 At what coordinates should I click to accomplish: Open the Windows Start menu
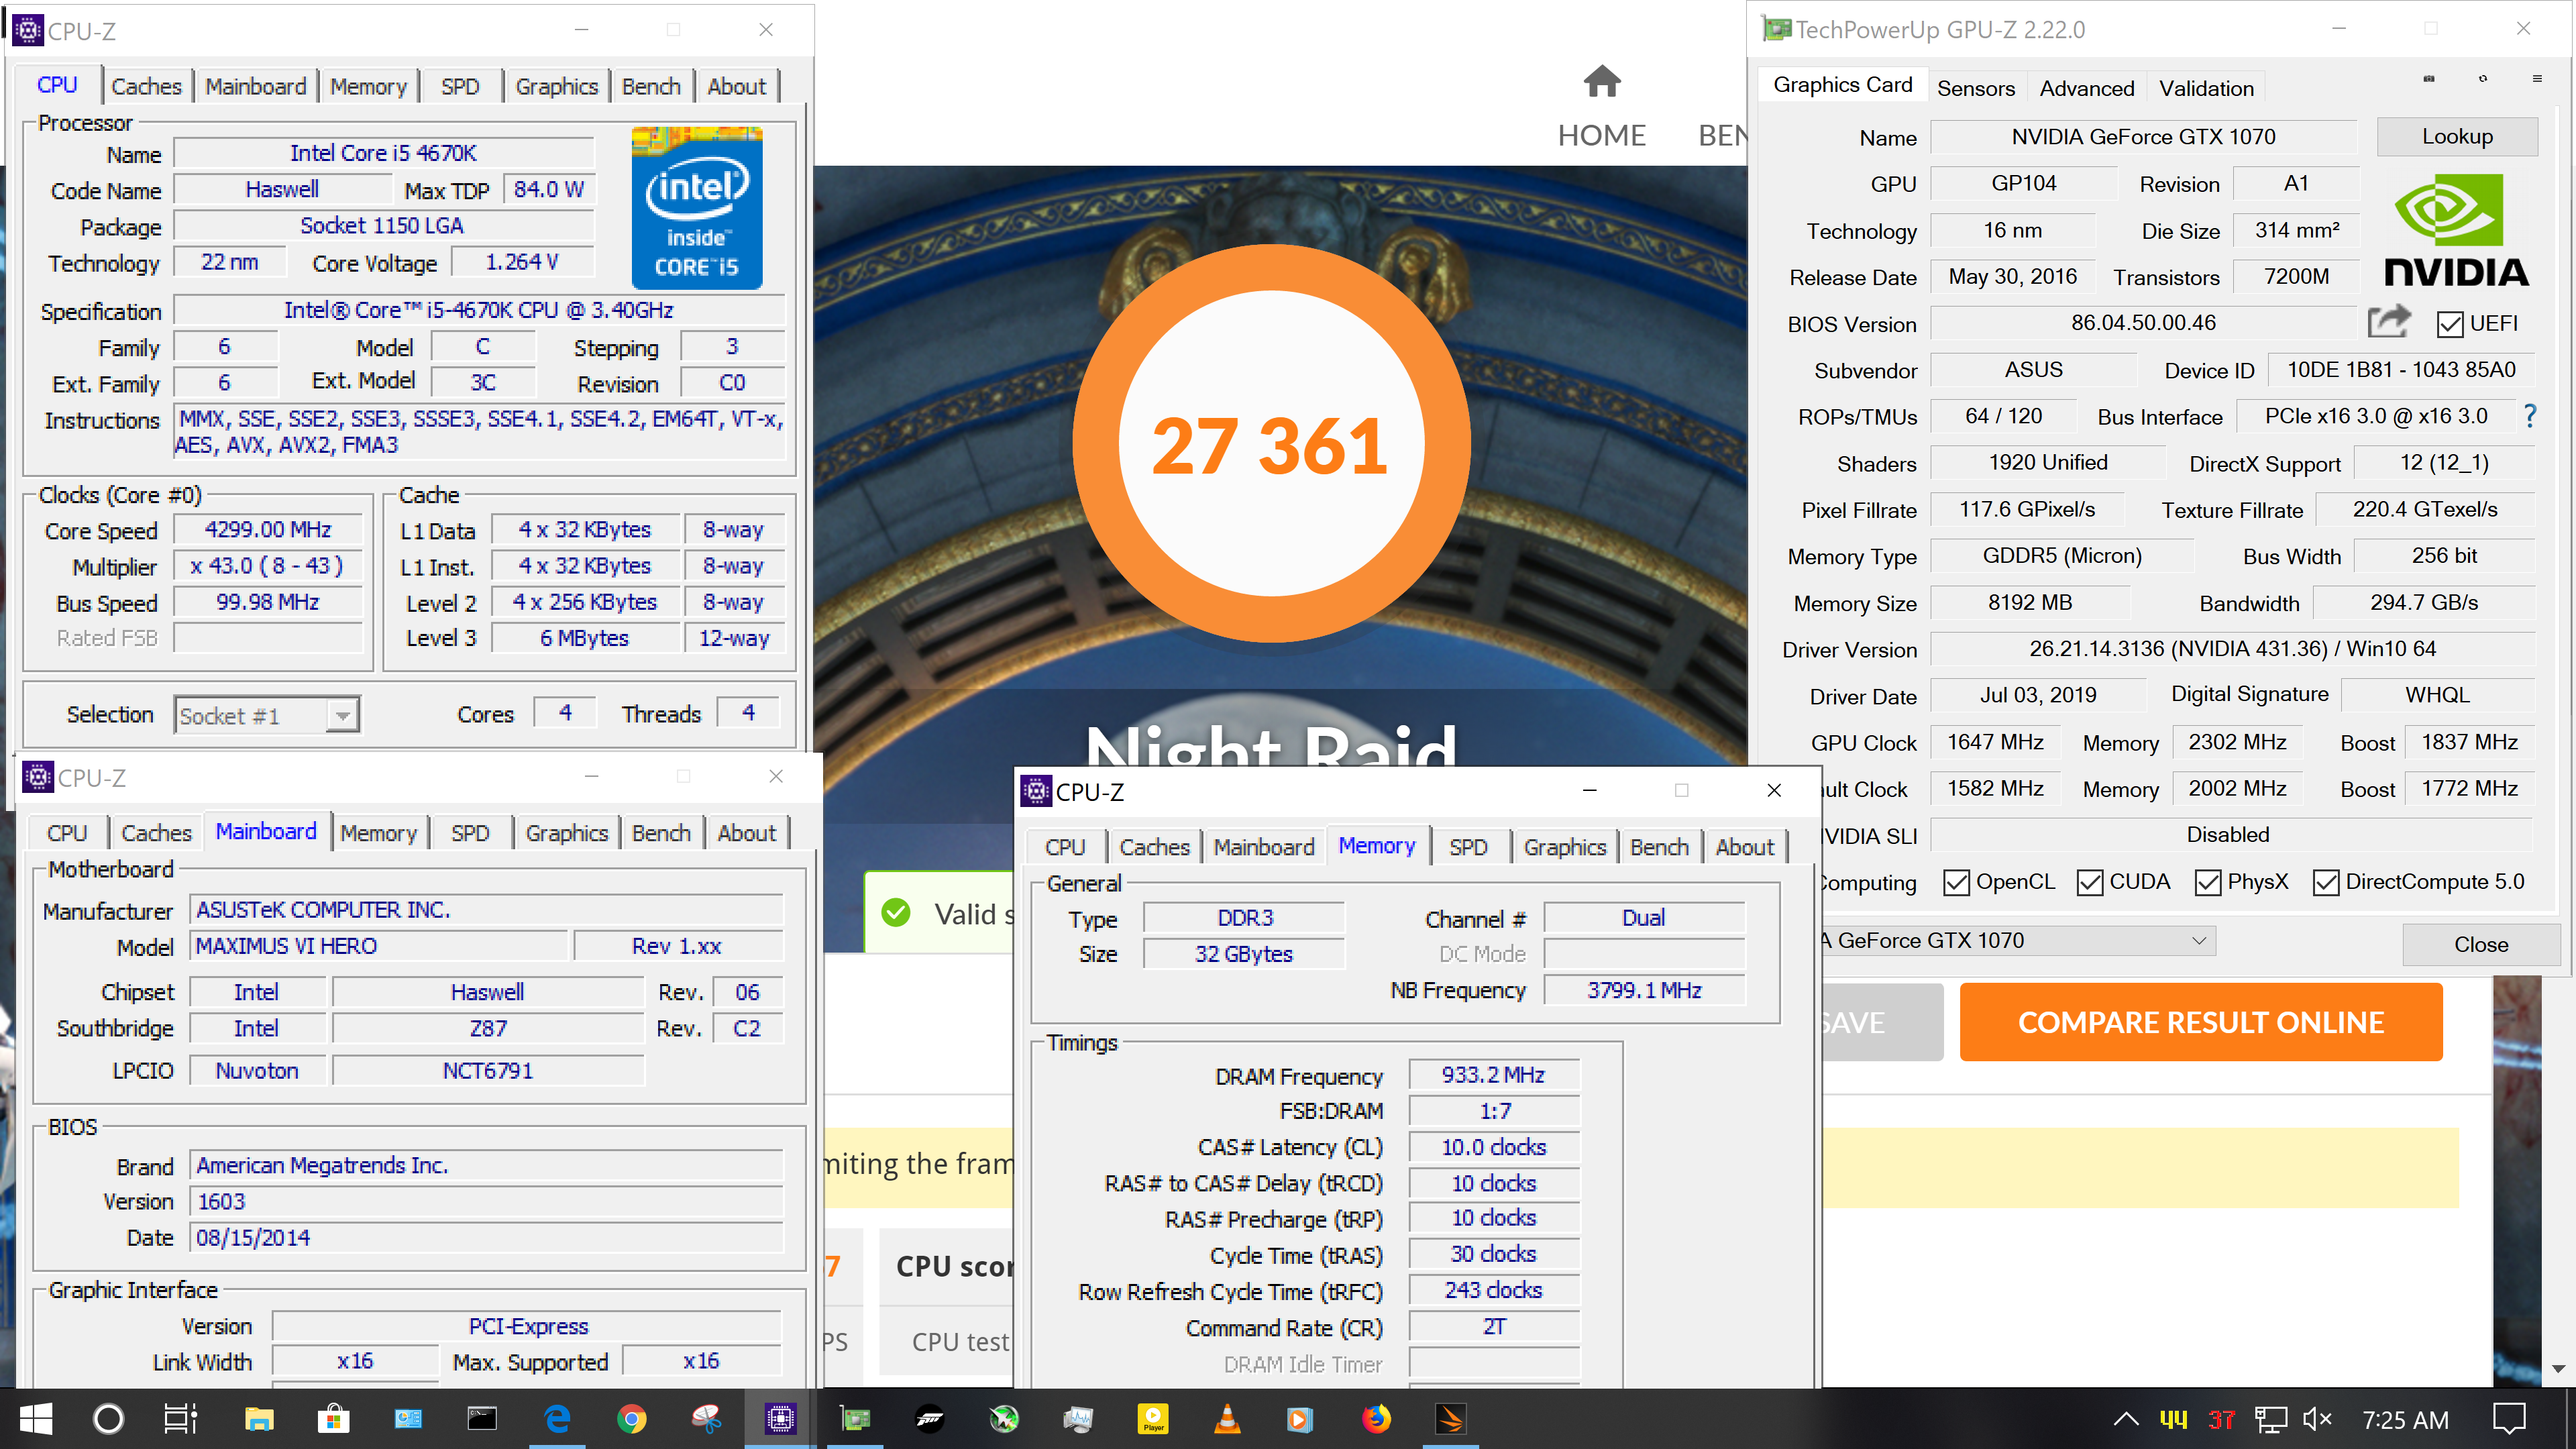36,1419
